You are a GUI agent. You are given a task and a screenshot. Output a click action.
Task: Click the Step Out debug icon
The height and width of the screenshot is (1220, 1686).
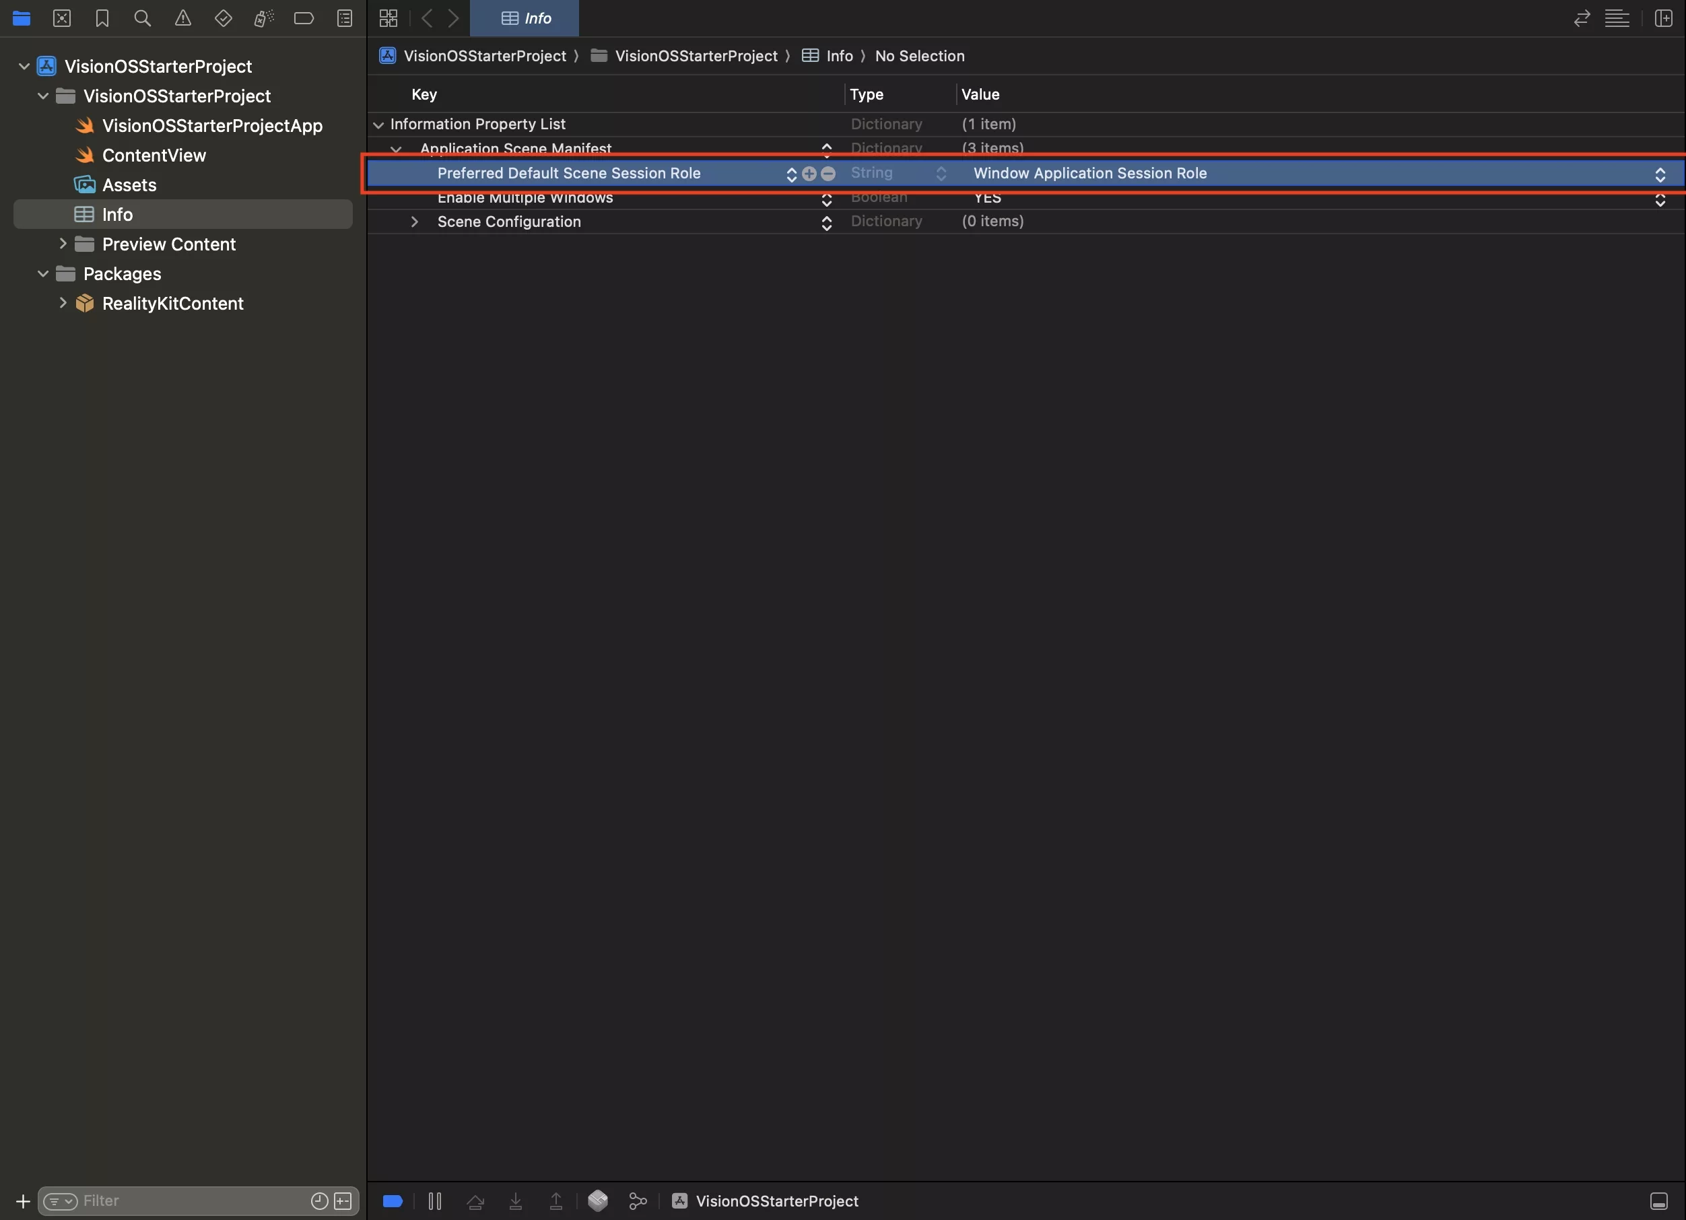555,1200
